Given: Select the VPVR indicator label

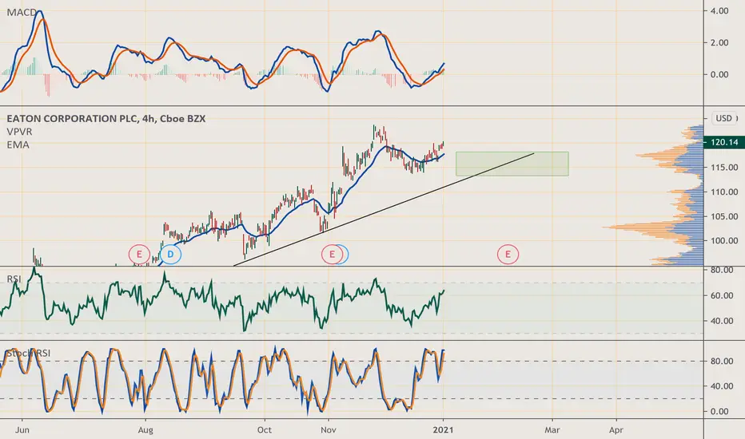Looking at the screenshot, I should point(19,132).
